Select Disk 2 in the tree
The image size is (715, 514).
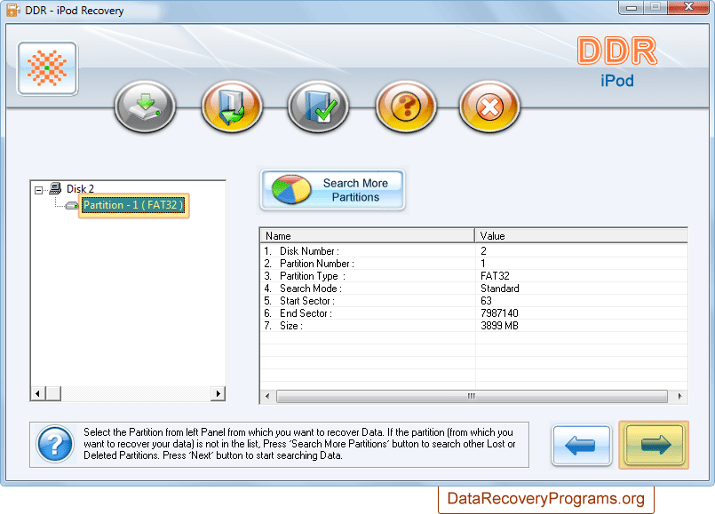[80, 189]
